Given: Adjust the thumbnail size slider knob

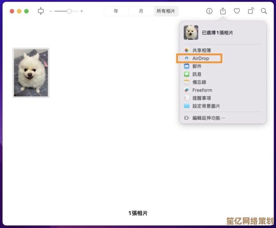Looking at the screenshot, I should tap(69, 11).
